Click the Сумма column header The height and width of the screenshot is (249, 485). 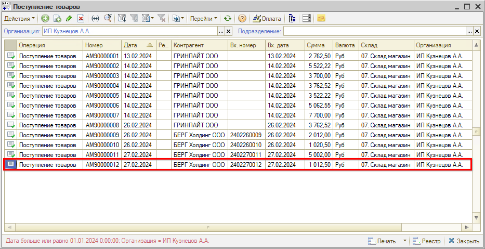[x=319, y=45]
